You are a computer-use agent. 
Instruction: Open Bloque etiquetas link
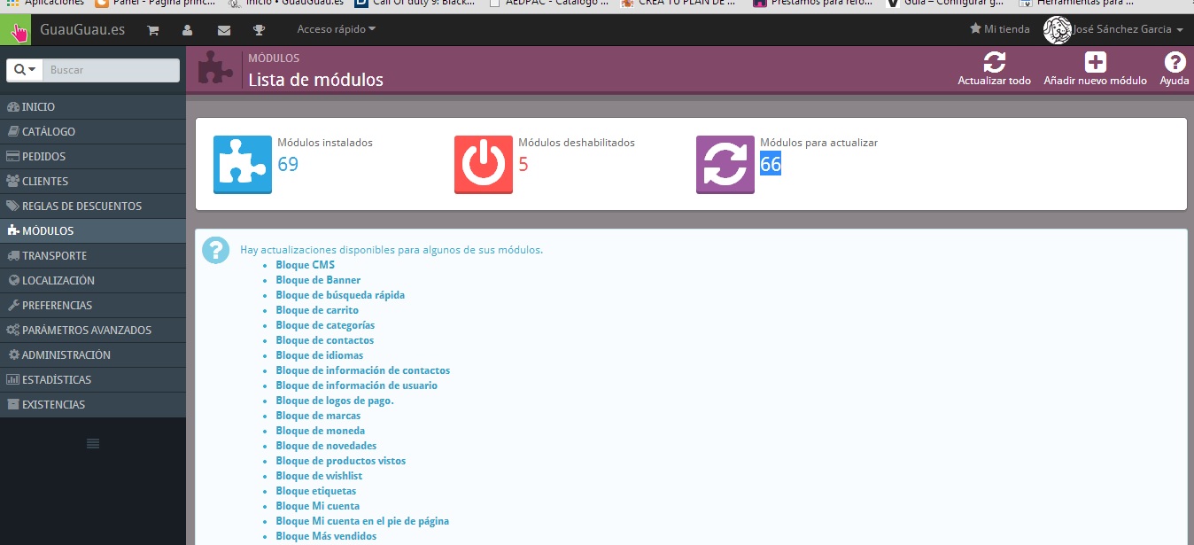point(315,491)
